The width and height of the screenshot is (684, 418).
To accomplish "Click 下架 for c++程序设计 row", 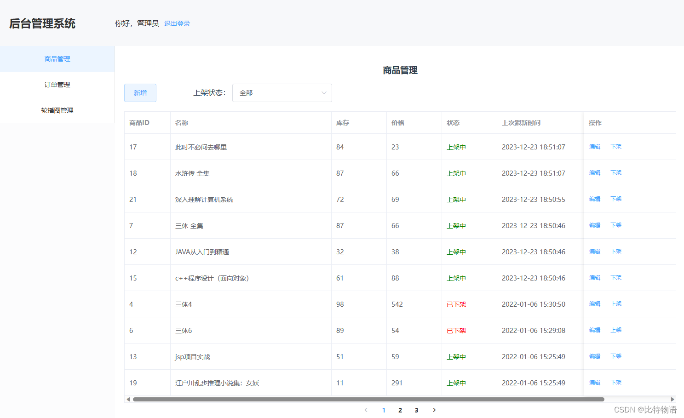I will 616,278.
